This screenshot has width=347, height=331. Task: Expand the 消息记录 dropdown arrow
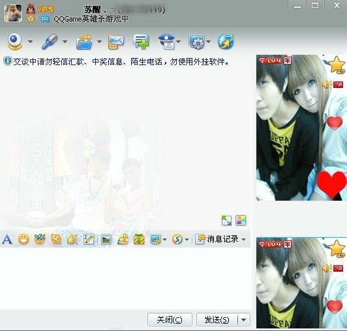point(244,240)
